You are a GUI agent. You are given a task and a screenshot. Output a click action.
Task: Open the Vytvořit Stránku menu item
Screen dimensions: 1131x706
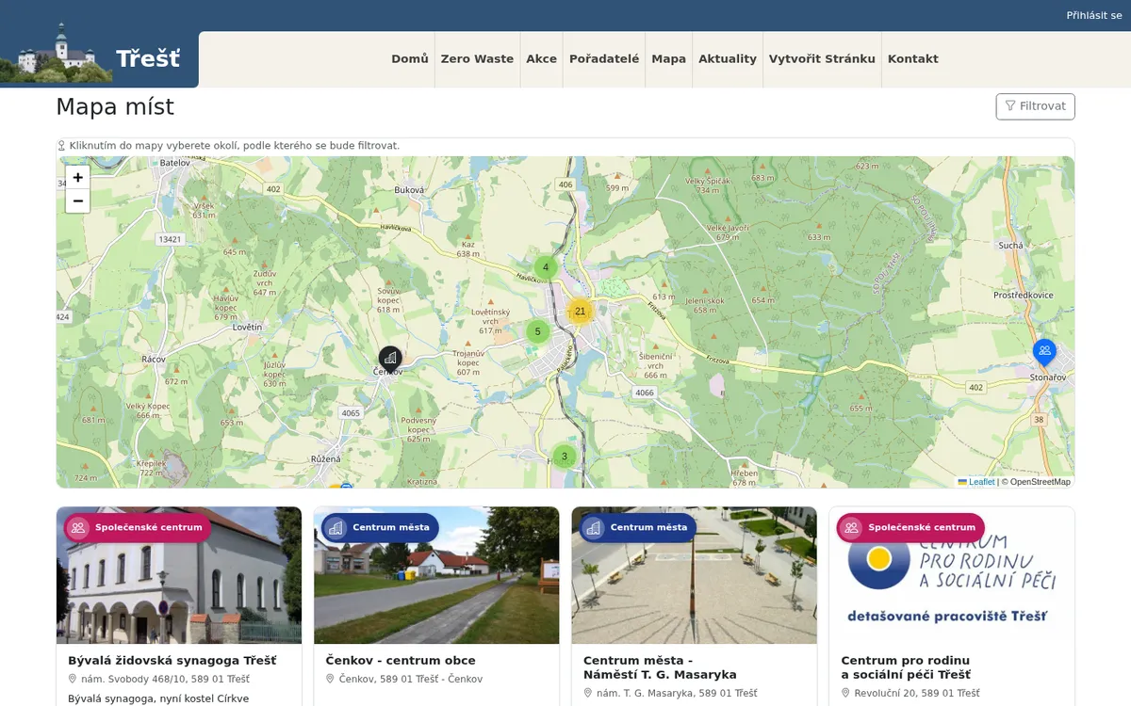tap(822, 58)
